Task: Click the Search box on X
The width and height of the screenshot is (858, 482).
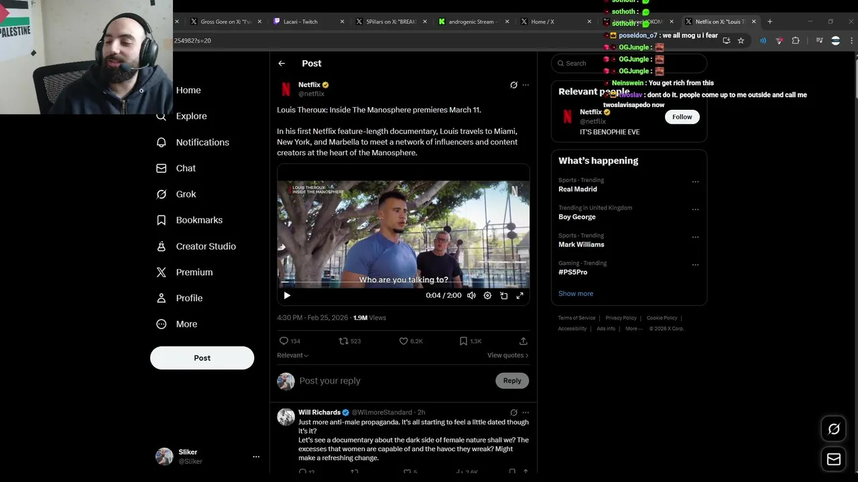Action: click(629, 64)
